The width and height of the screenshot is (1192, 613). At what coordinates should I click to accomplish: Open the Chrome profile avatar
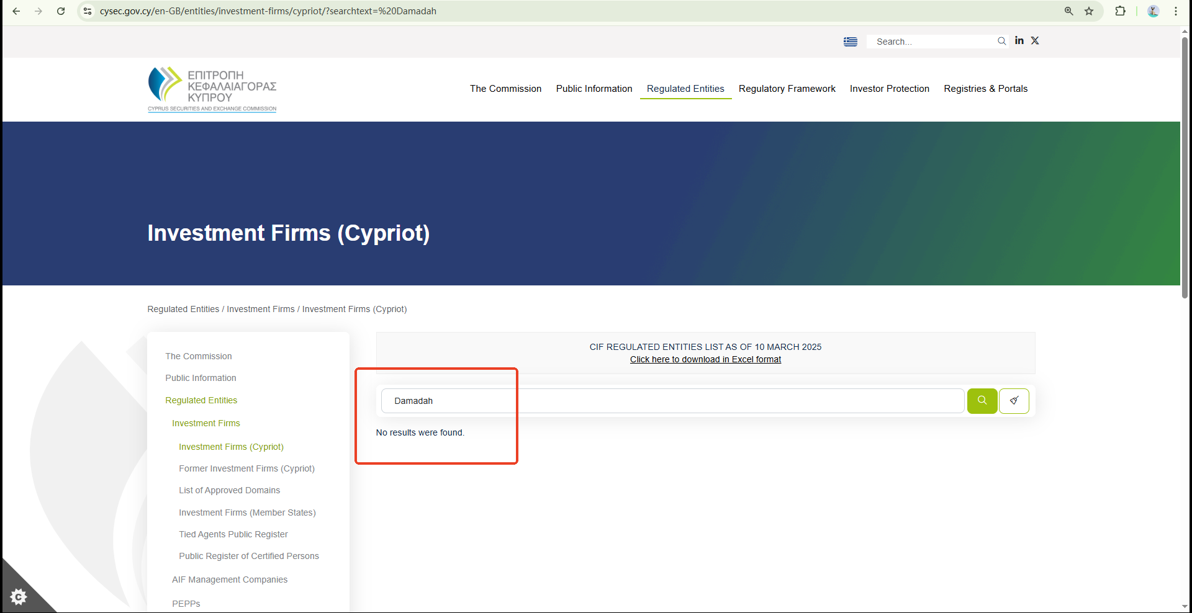(x=1154, y=11)
